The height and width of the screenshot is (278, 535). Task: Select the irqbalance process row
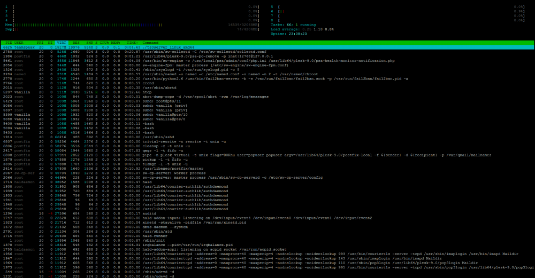267,245
